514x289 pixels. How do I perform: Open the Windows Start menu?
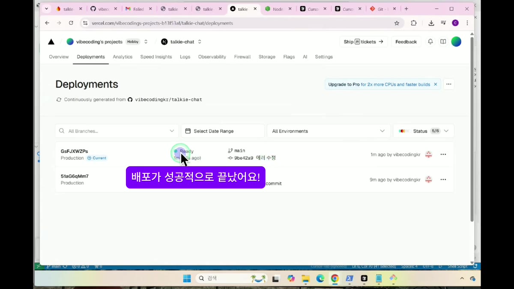(187, 278)
